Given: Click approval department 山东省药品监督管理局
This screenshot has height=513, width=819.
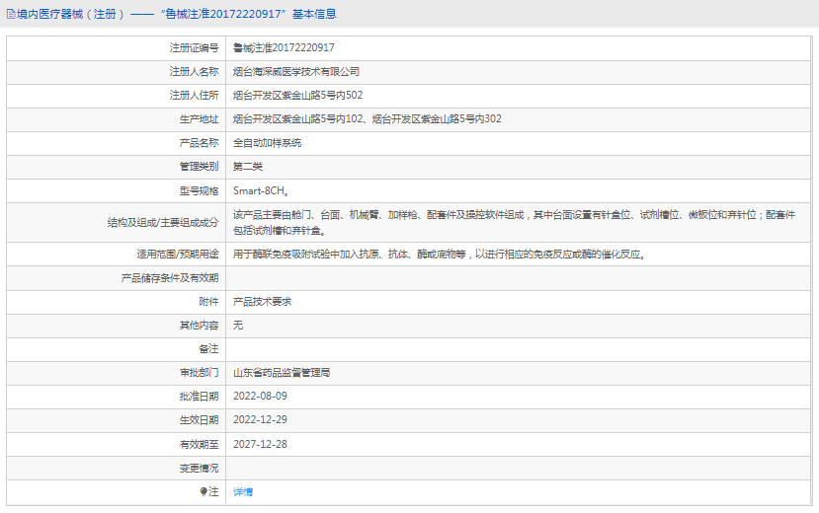Looking at the screenshot, I should (x=282, y=373).
